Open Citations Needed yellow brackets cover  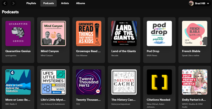(159, 82)
